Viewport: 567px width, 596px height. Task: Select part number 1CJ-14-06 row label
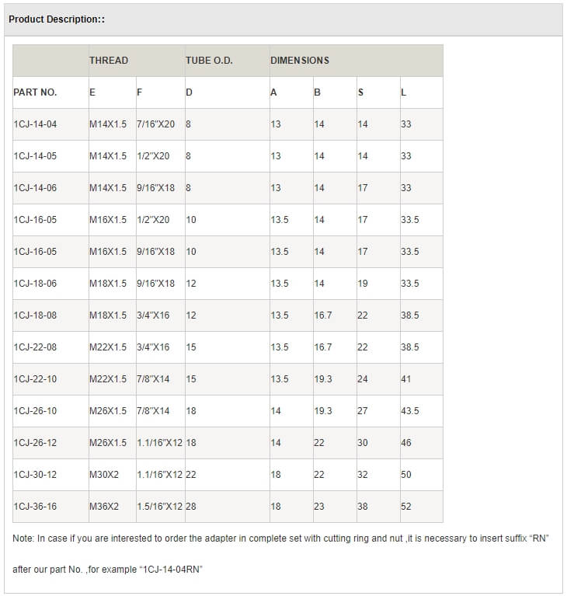tap(35, 188)
